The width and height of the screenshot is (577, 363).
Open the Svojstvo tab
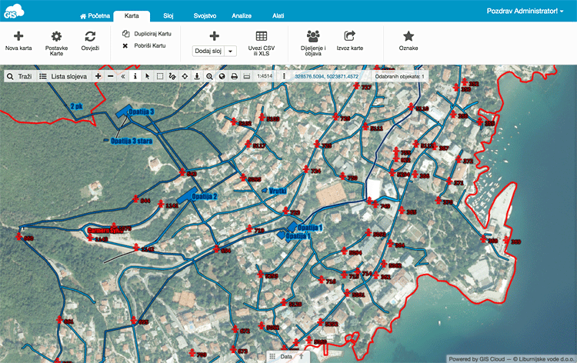pyautogui.click(x=205, y=16)
